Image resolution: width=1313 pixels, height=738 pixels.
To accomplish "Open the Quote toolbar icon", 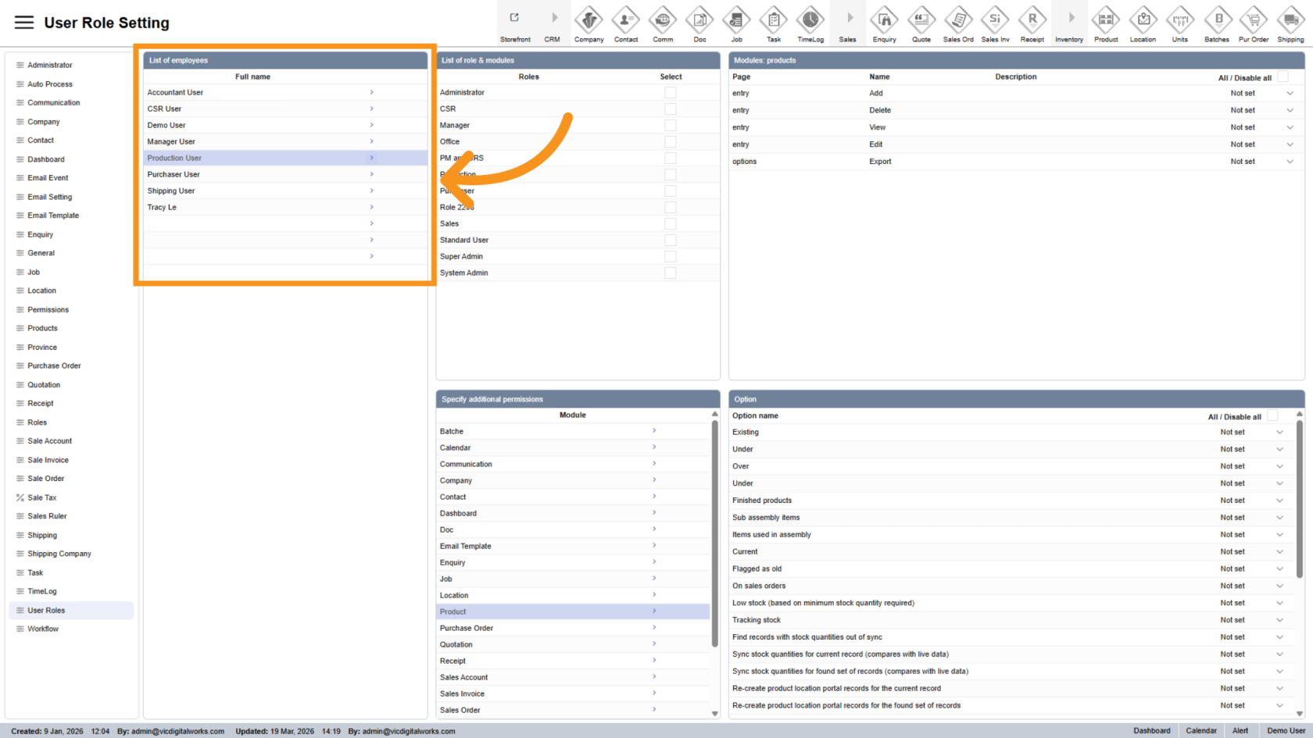I will 921,20.
